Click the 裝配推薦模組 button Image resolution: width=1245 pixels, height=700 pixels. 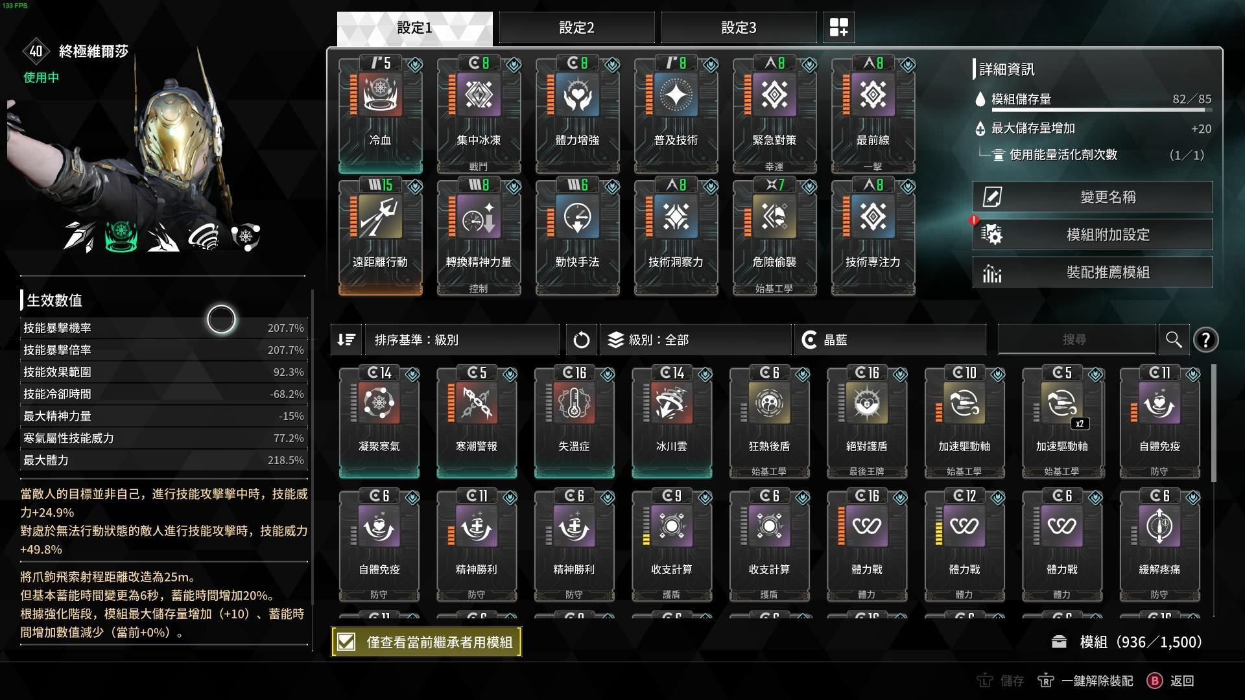1093,272
